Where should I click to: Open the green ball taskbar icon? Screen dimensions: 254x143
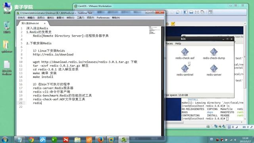tap(54, 140)
